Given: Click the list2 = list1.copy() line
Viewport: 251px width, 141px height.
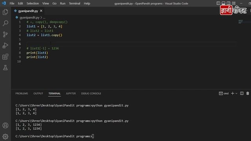Looking at the screenshot, I should coord(44,35).
